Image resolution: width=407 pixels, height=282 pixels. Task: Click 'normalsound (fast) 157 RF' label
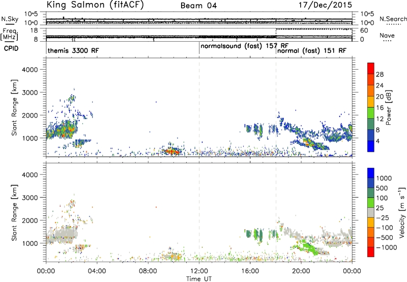[244, 46]
